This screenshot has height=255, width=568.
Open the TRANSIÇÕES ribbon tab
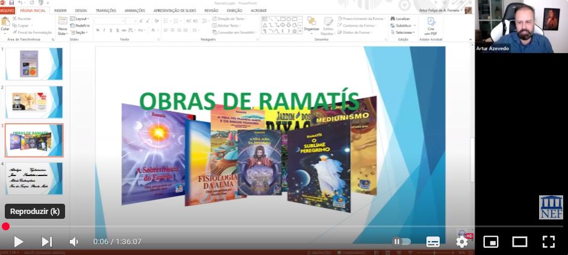click(x=106, y=10)
